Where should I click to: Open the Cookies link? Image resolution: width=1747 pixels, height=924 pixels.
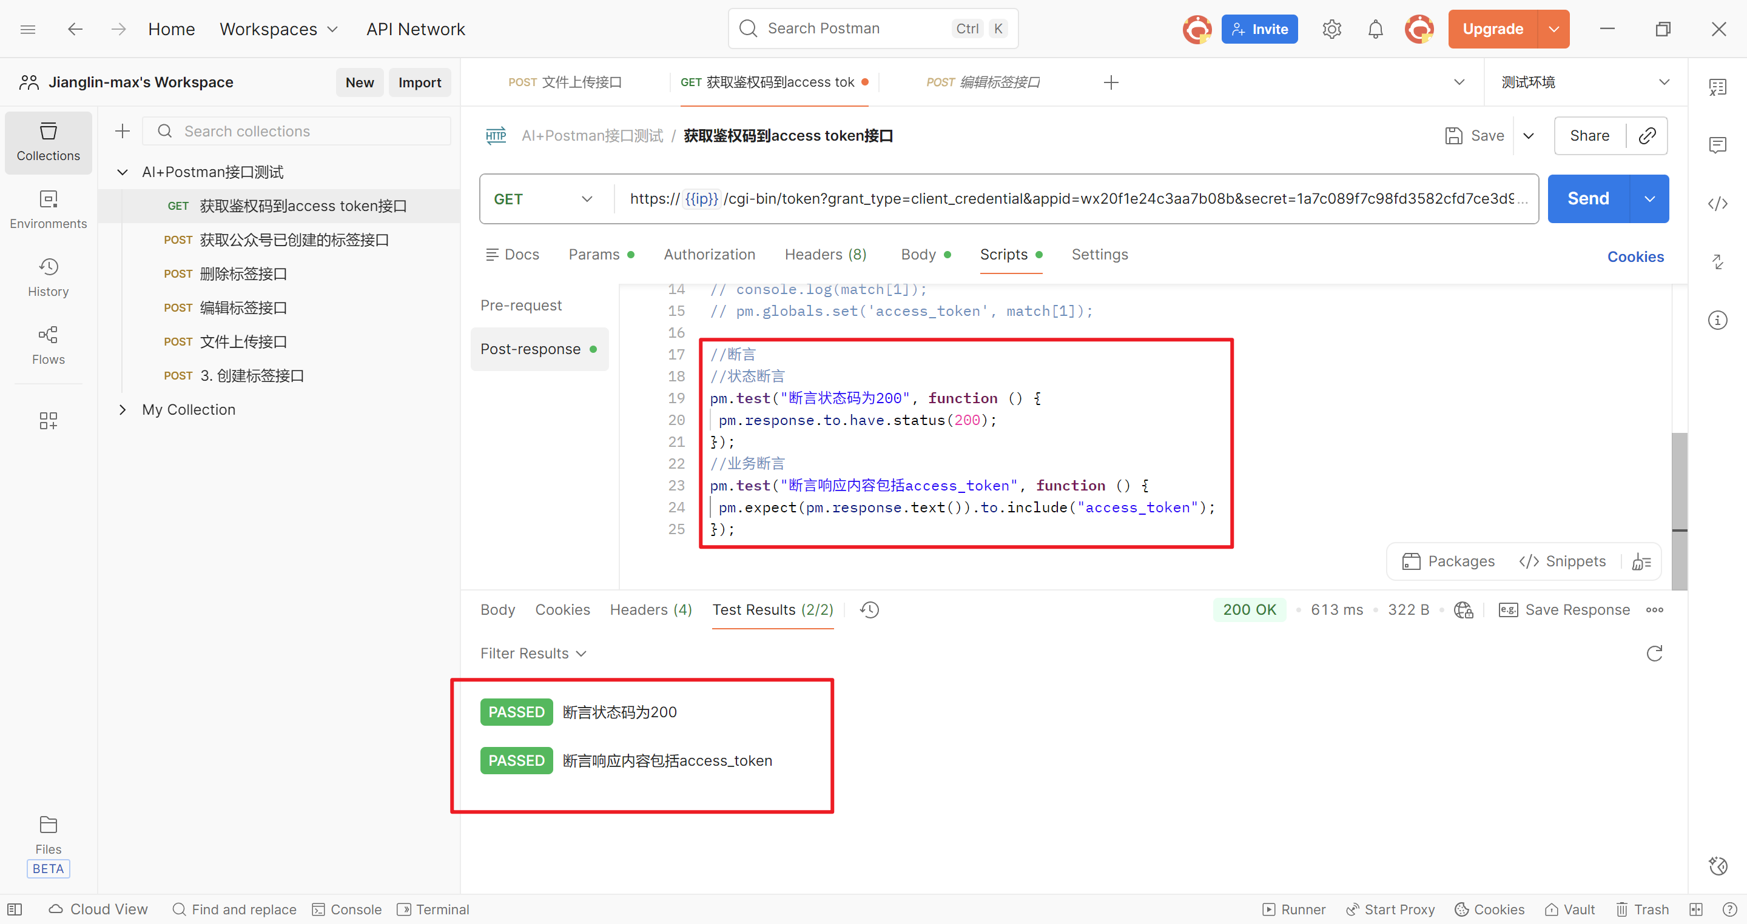coord(1635,256)
